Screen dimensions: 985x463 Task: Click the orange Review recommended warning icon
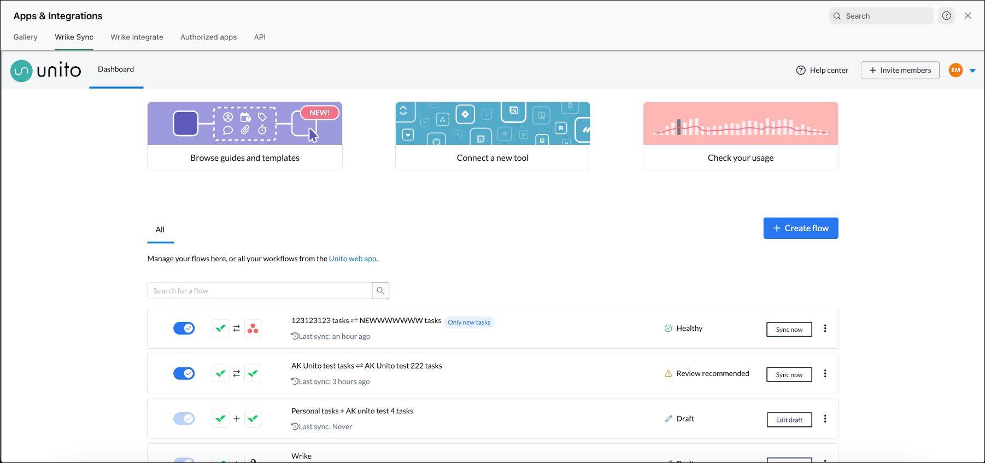(668, 374)
